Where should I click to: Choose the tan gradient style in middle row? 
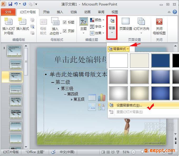(x=140, y=77)
